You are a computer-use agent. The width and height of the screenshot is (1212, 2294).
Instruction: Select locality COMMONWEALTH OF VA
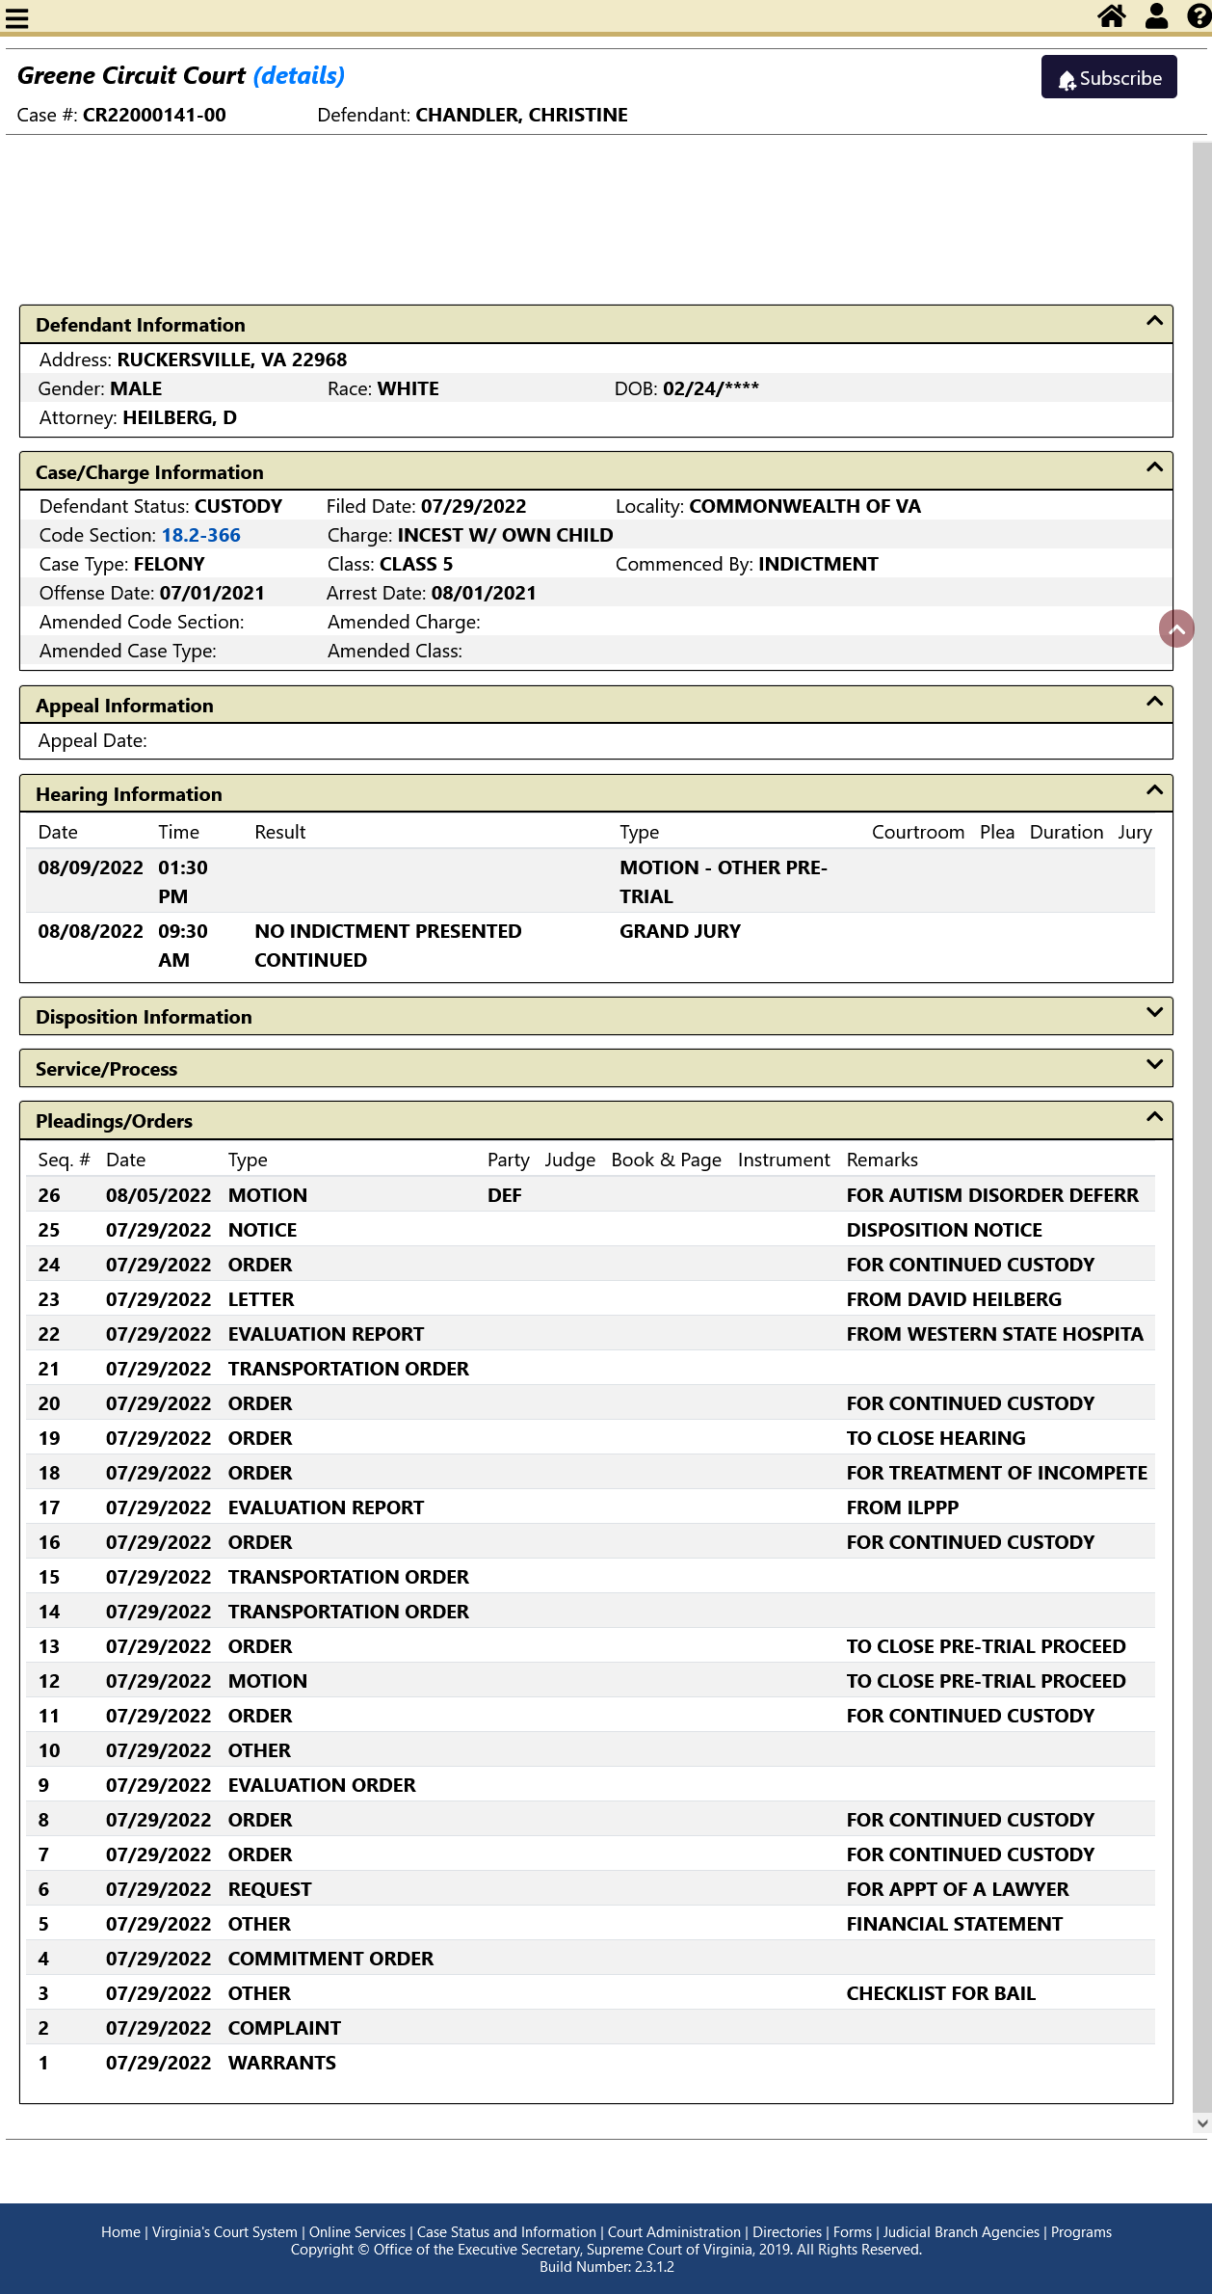[x=804, y=506]
